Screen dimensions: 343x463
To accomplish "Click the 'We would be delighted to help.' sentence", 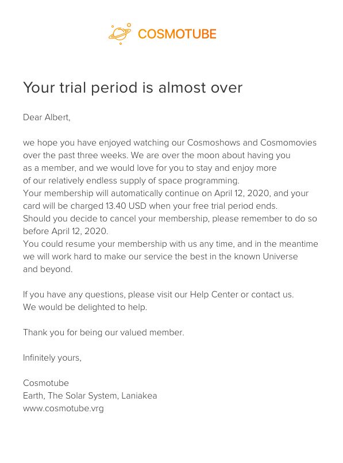I will coord(85,307).
